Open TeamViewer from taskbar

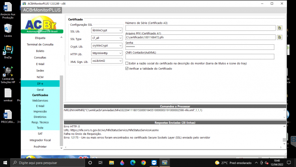point(154,163)
